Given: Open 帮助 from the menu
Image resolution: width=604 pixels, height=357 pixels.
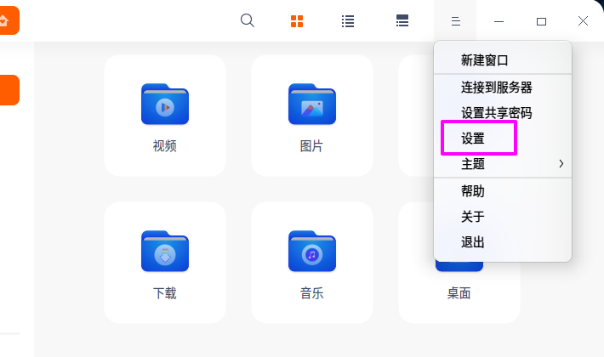Looking at the screenshot, I should [503, 191].
